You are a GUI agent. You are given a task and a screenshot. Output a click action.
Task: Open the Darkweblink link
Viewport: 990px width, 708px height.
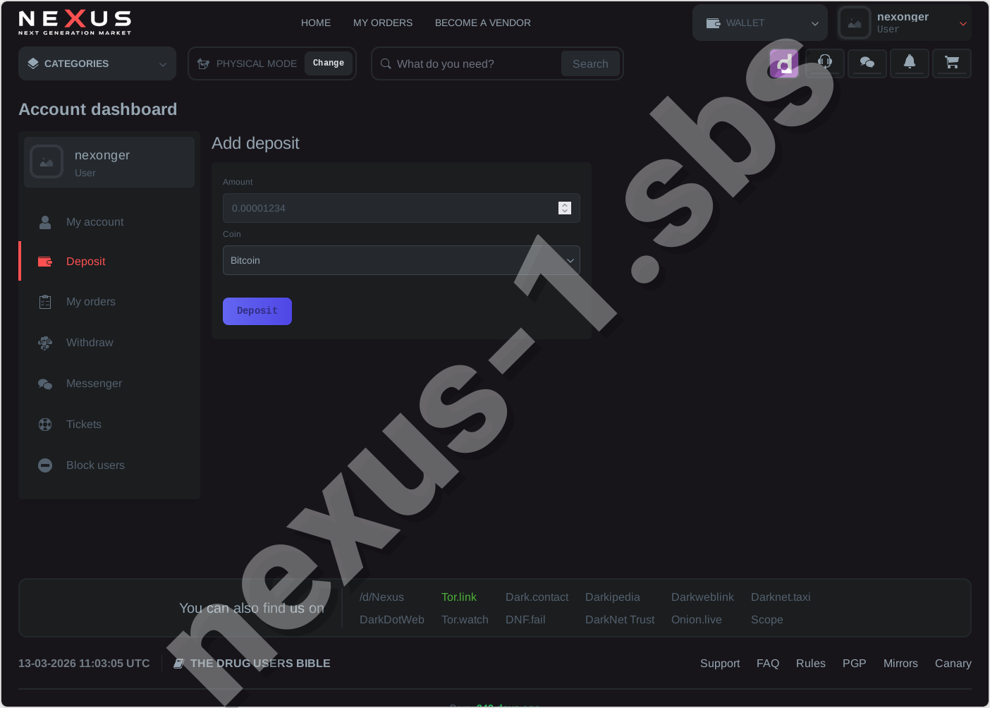coord(702,597)
